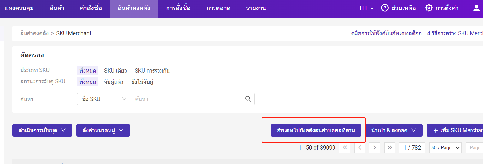Open the '50 / Page' size dropdown
Screen dimensions: 483x164
click(x=445, y=148)
